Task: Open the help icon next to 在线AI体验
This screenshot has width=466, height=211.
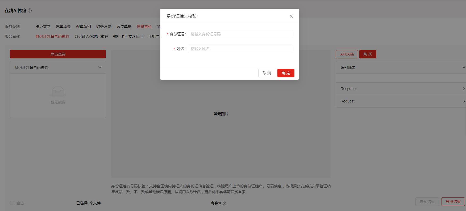Action: tap(30, 11)
